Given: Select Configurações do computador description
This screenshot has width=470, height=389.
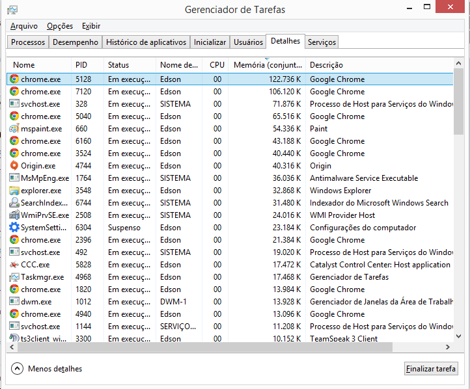Looking at the screenshot, I should [363, 228].
